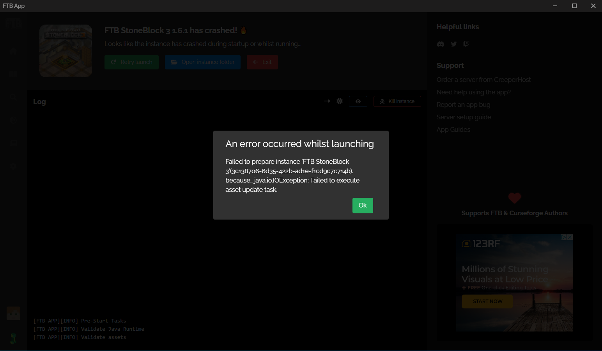Click the FTB logo at the sidebar top

pyautogui.click(x=13, y=23)
